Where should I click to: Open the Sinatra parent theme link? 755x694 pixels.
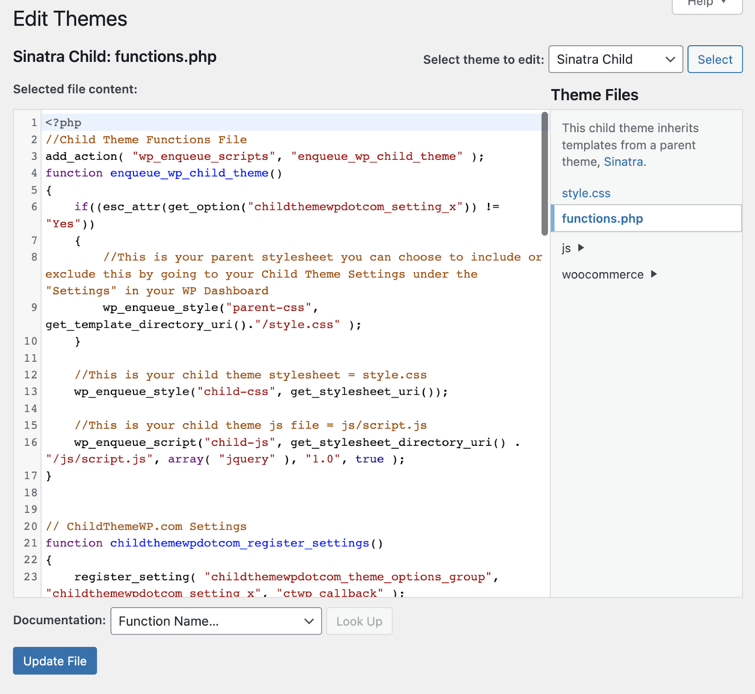pyautogui.click(x=623, y=162)
